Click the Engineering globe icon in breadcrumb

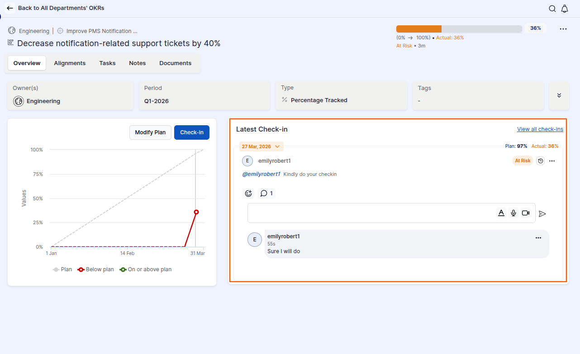click(x=12, y=31)
